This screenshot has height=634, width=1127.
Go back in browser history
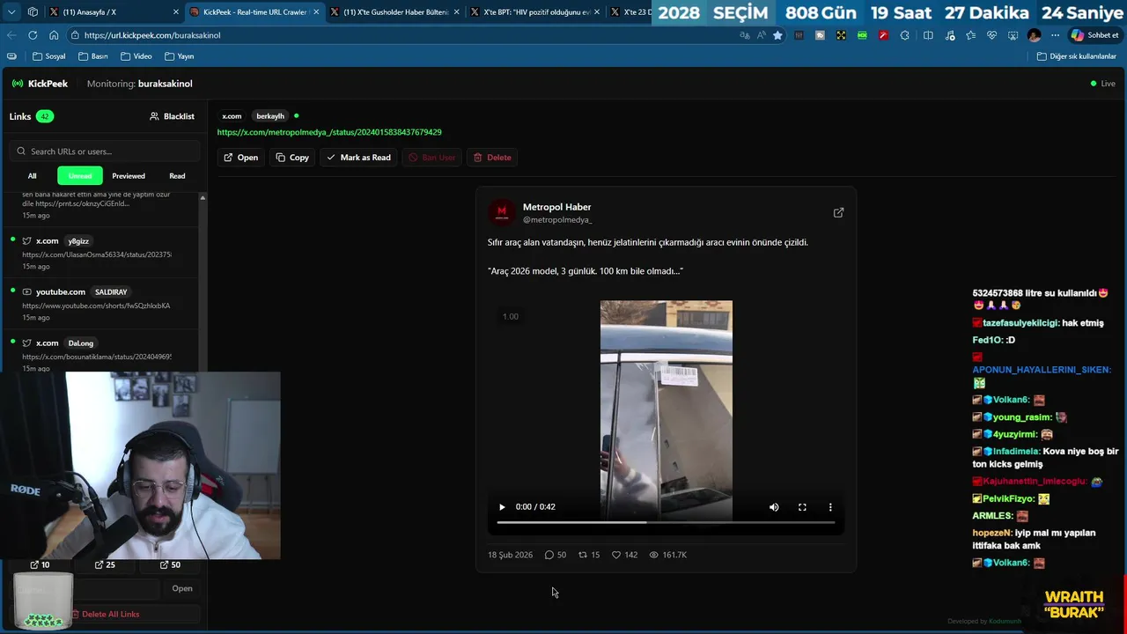point(11,35)
